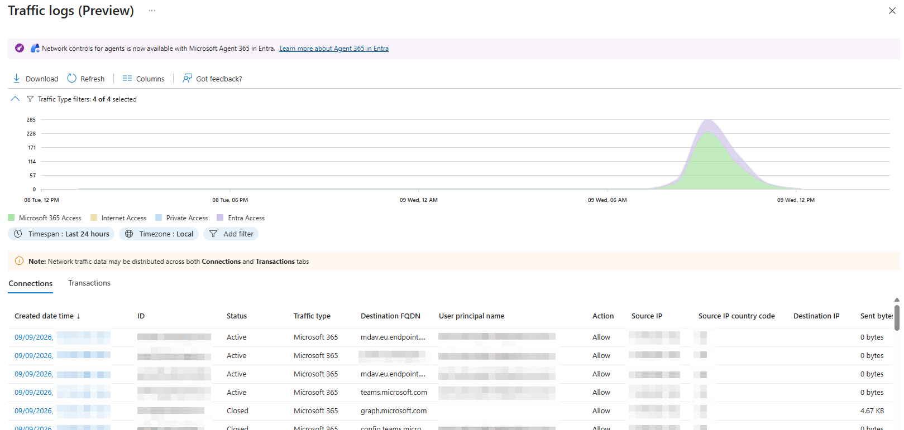This screenshot has width=904, height=430.
Task: Click the Download arrow icon
Action: pos(17,78)
